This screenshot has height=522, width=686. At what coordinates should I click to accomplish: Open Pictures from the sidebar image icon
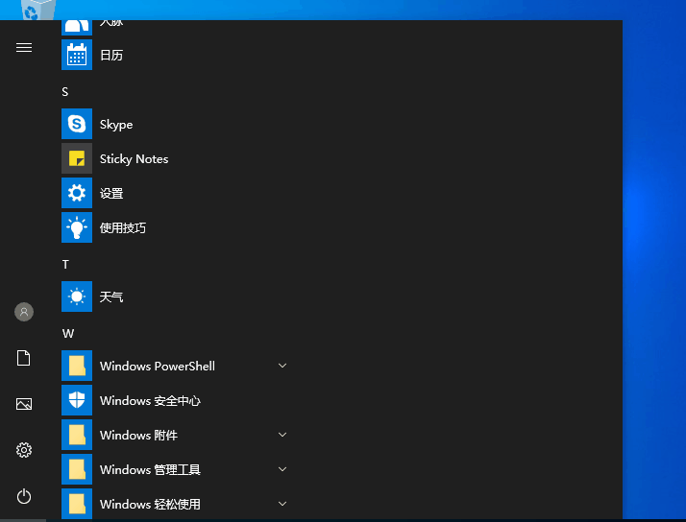click(x=24, y=404)
